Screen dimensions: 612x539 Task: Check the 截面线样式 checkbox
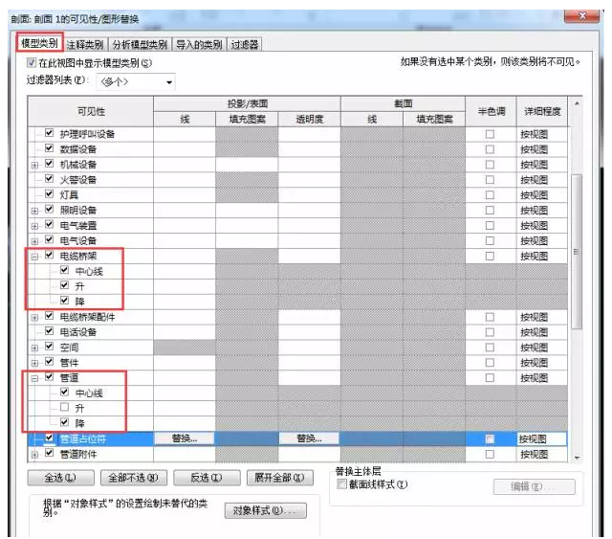341,484
